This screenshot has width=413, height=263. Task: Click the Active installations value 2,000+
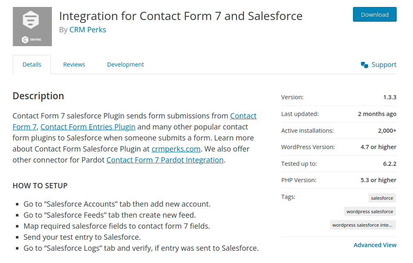click(387, 130)
